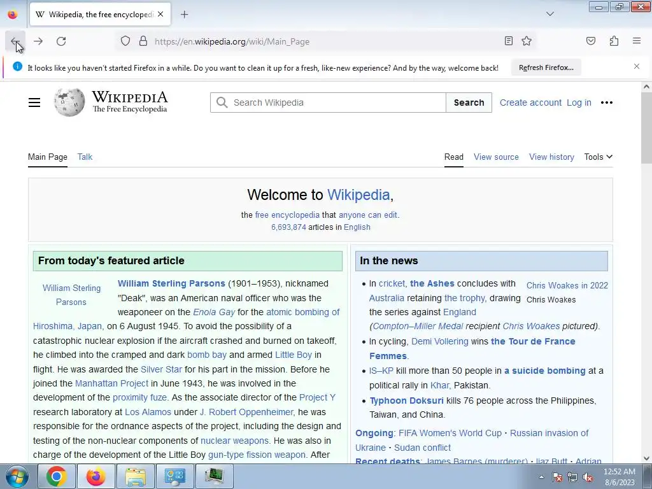
Task: Open the View history tab
Action: 551,157
